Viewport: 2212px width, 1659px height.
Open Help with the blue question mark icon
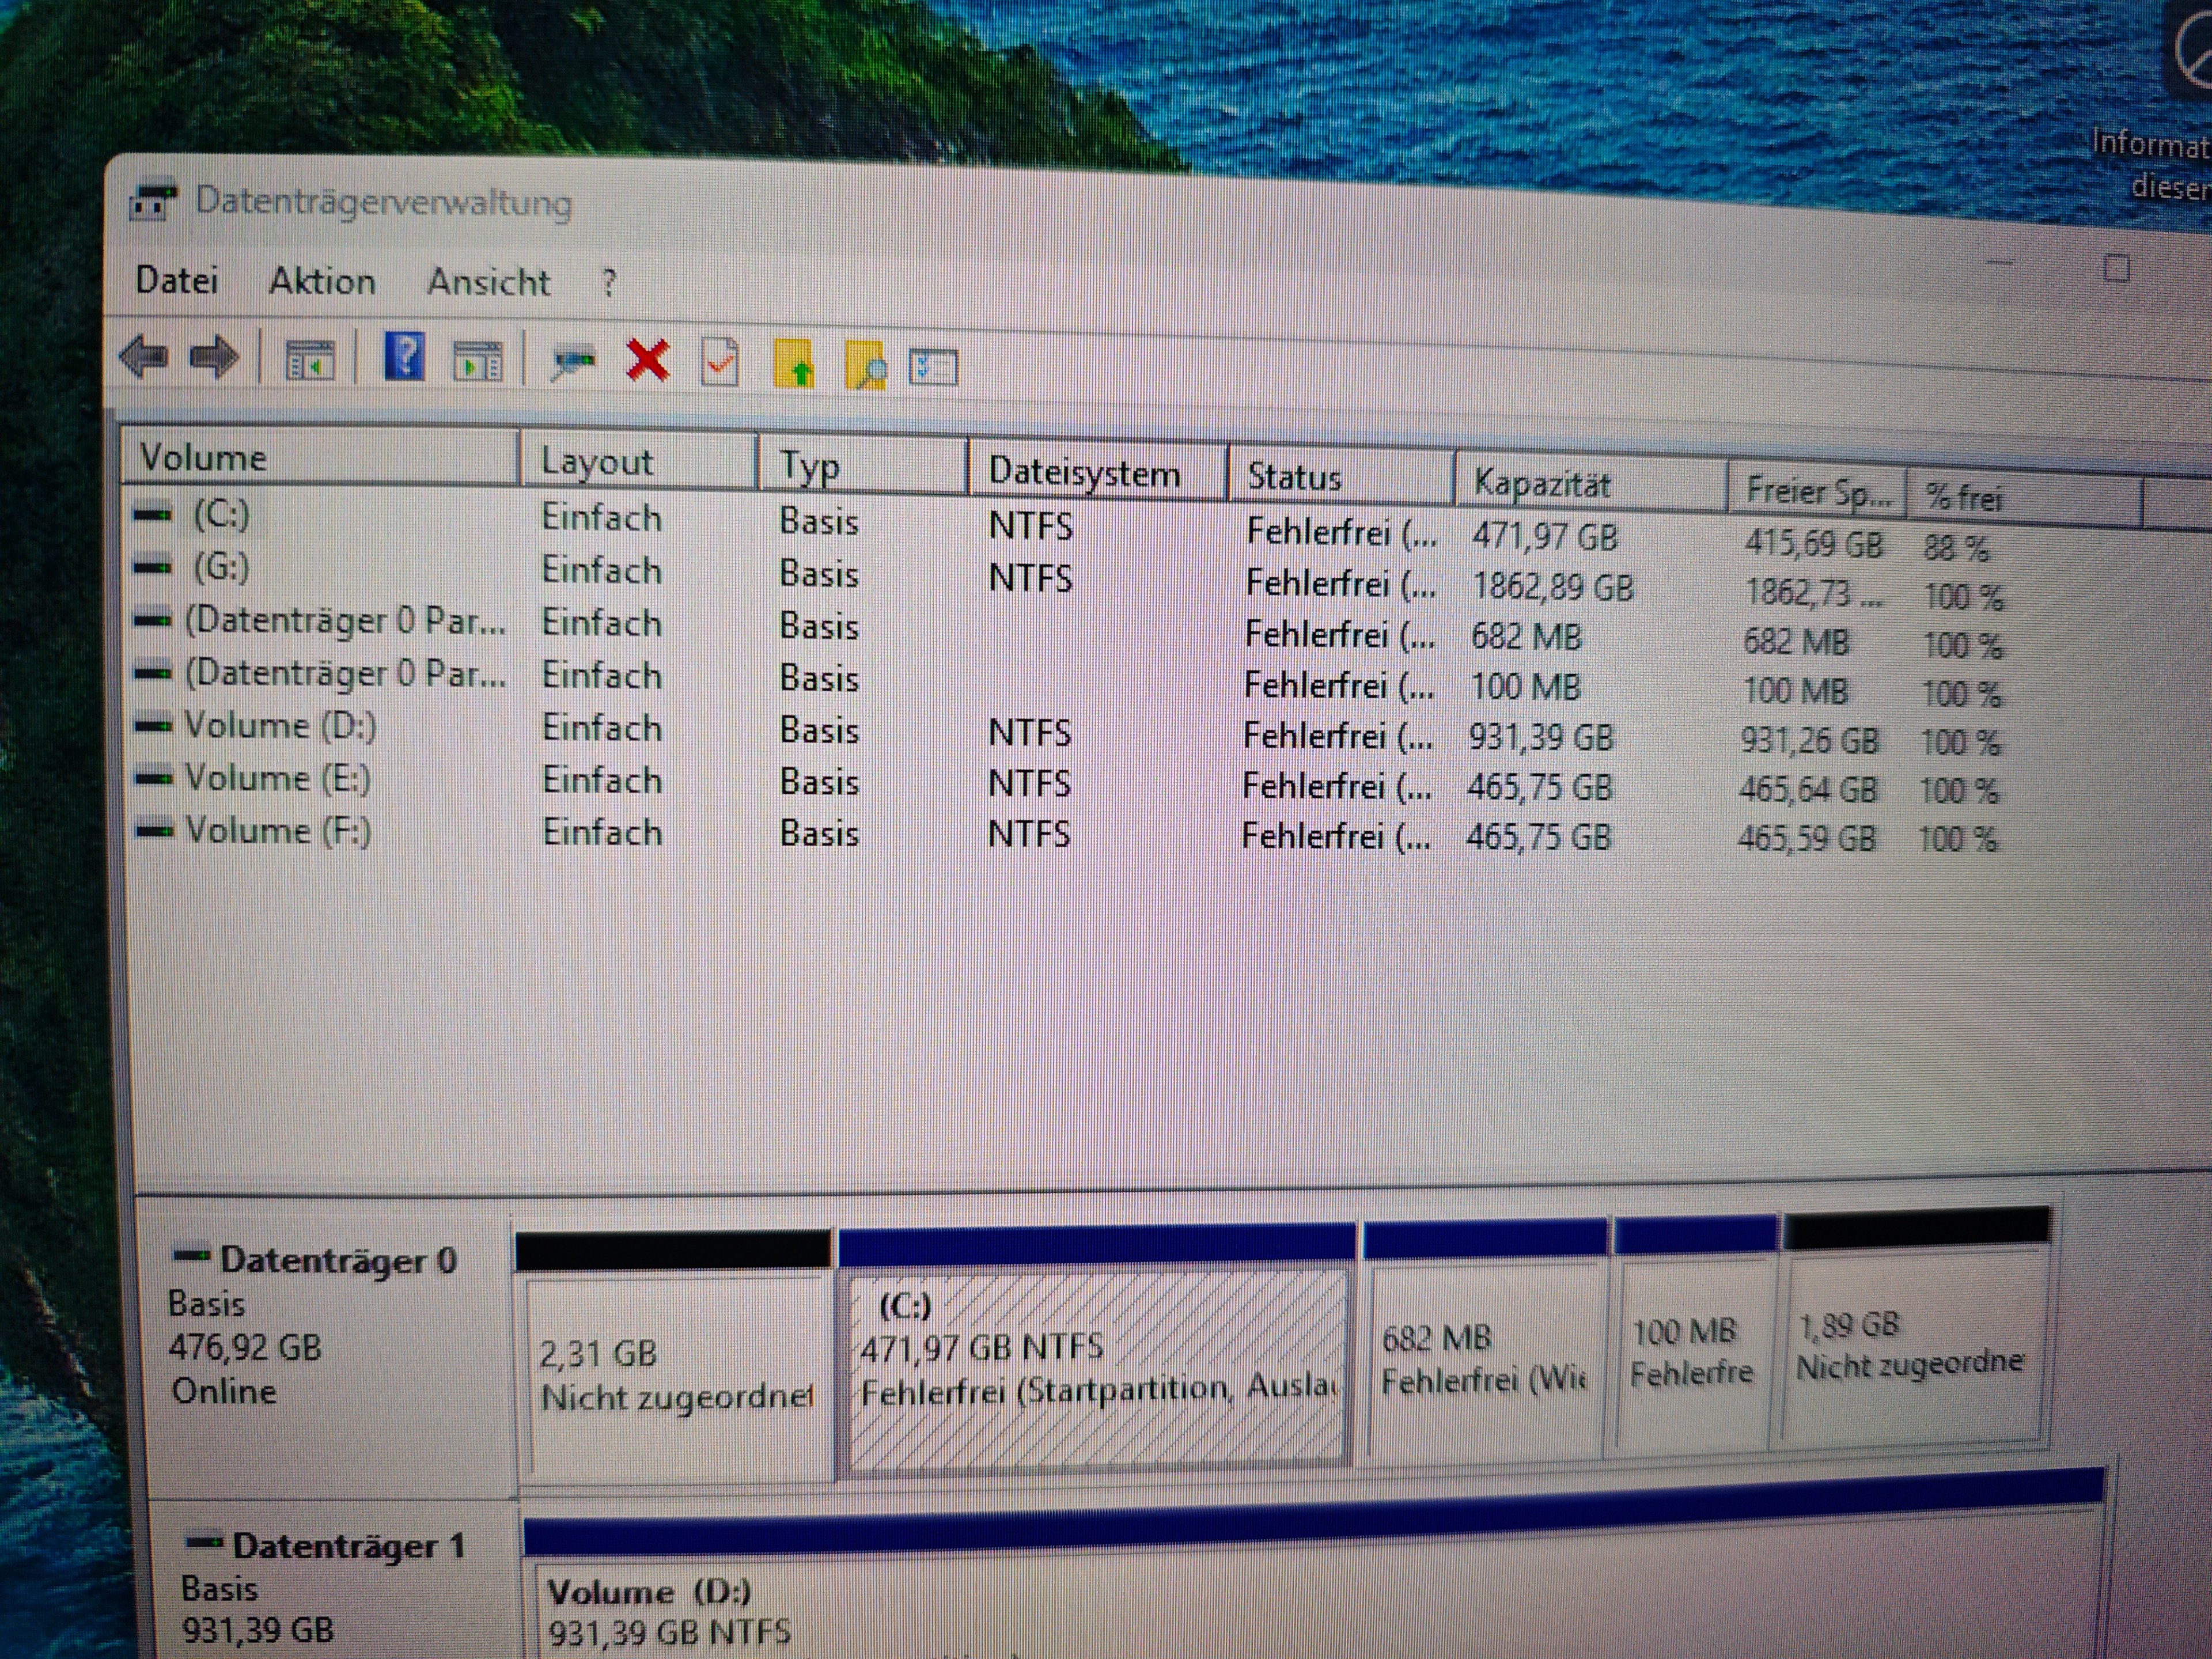404,357
